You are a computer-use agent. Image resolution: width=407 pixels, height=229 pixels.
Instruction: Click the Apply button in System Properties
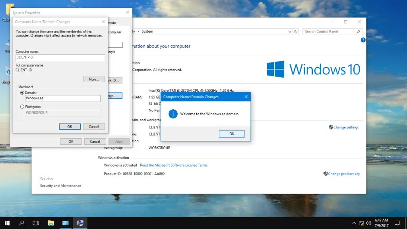coord(119,142)
